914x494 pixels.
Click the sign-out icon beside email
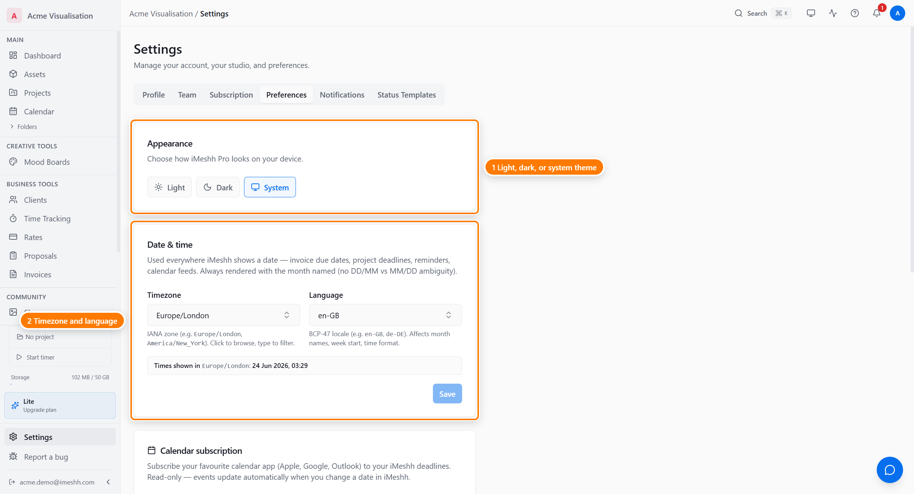click(12, 482)
